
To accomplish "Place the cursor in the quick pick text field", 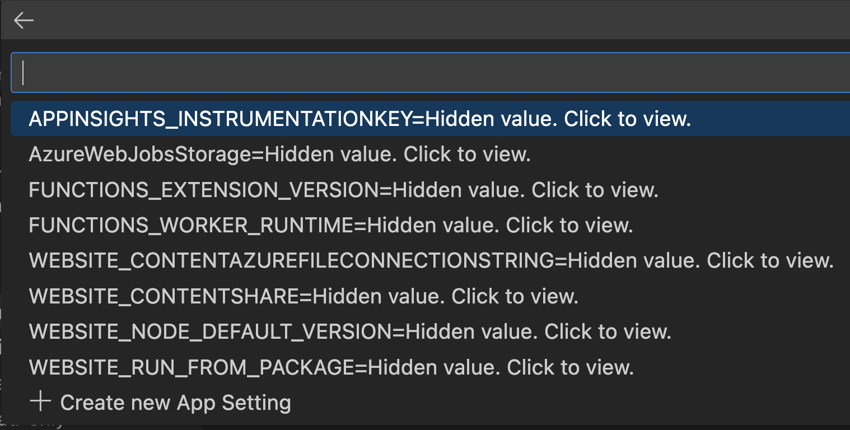I will [224, 72].
